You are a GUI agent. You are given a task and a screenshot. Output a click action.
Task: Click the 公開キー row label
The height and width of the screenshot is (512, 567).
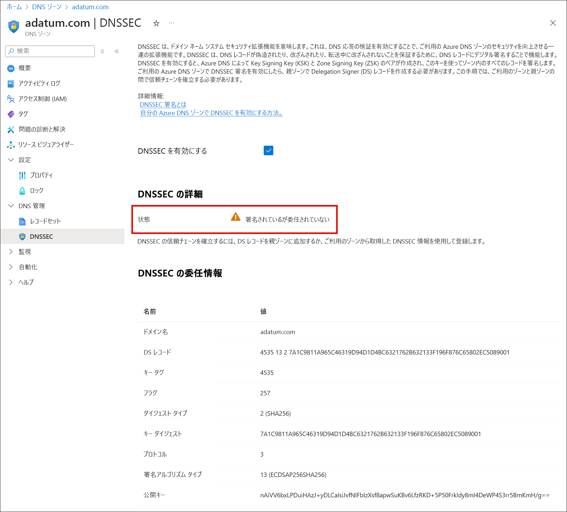tap(154, 495)
